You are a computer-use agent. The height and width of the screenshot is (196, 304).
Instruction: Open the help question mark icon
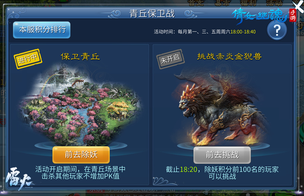pos(277,30)
